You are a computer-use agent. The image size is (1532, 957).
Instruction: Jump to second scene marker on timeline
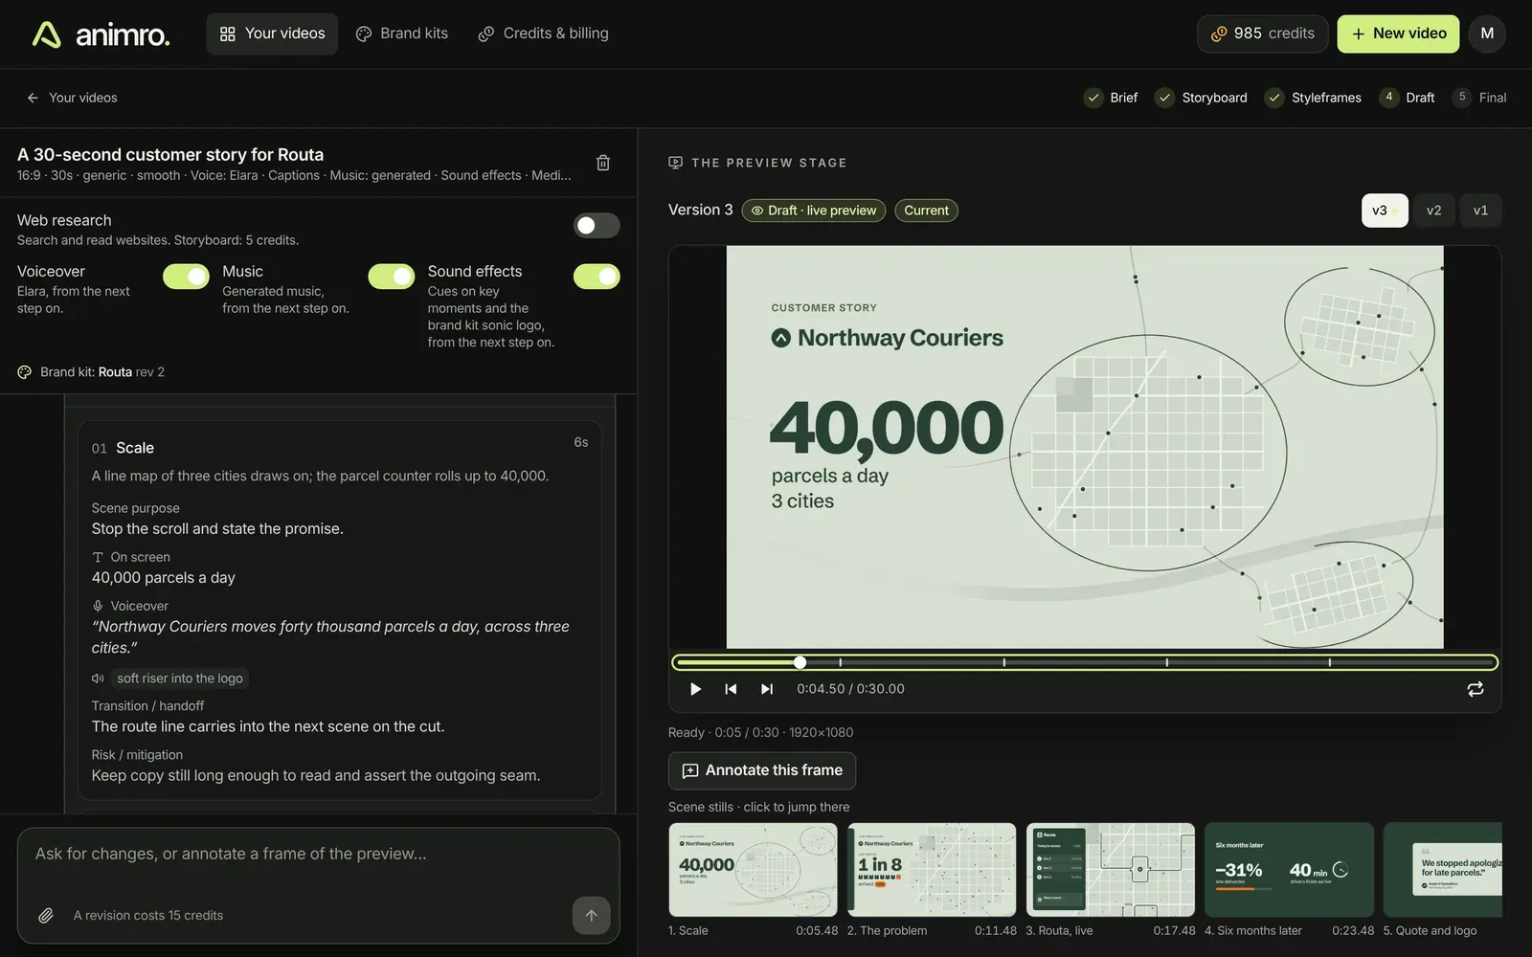(x=1004, y=662)
